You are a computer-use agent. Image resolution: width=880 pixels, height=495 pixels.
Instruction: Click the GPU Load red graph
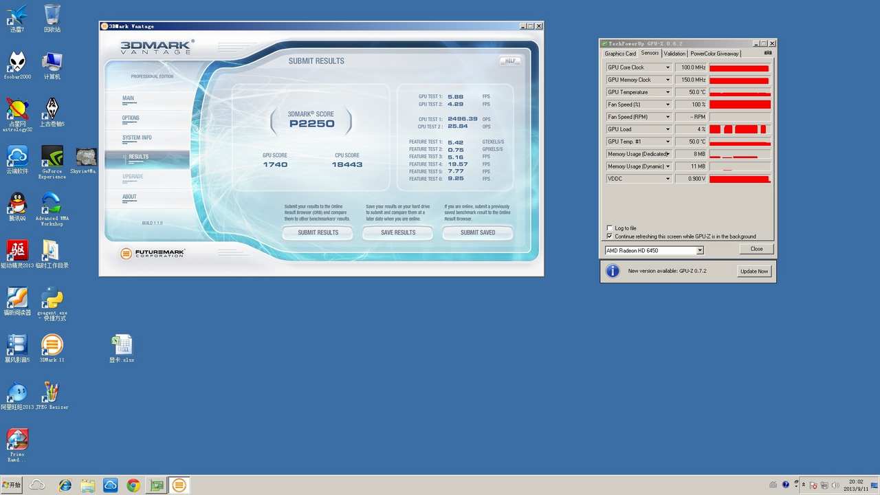pyautogui.click(x=740, y=129)
